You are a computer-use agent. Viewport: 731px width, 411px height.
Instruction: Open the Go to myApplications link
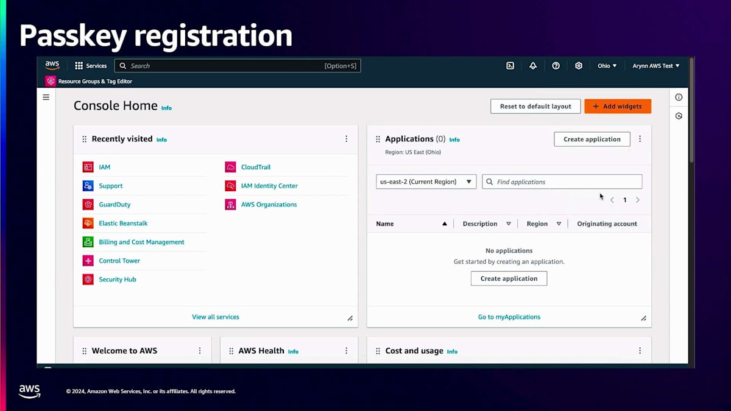coord(509,317)
